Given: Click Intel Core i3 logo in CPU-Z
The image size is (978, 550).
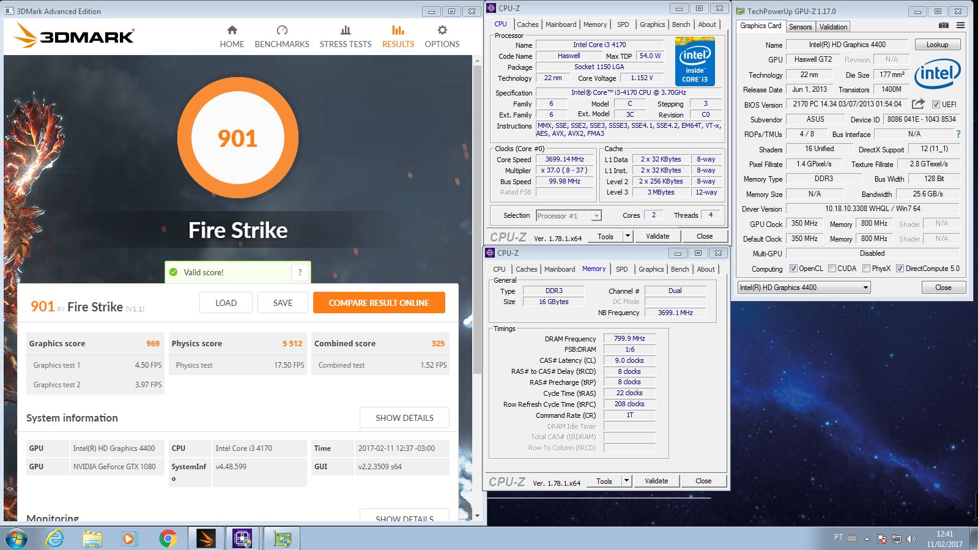Looking at the screenshot, I should pos(695,61).
